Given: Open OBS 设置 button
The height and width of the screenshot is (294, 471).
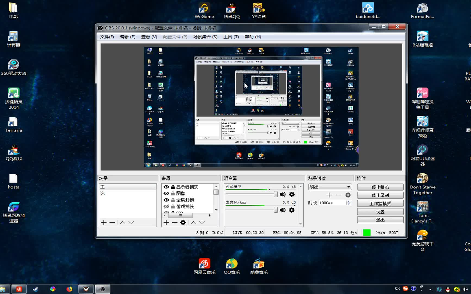Looking at the screenshot, I should point(380,212).
